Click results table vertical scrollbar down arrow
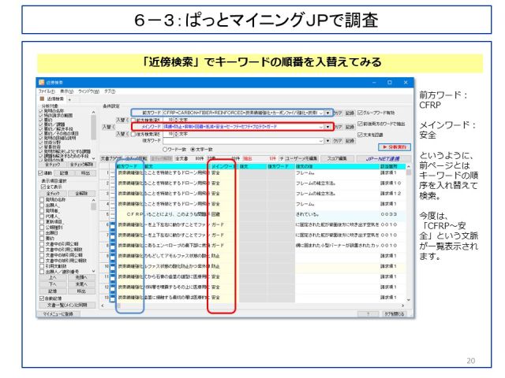This screenshot has height=378, width=505. click(409, 299)
